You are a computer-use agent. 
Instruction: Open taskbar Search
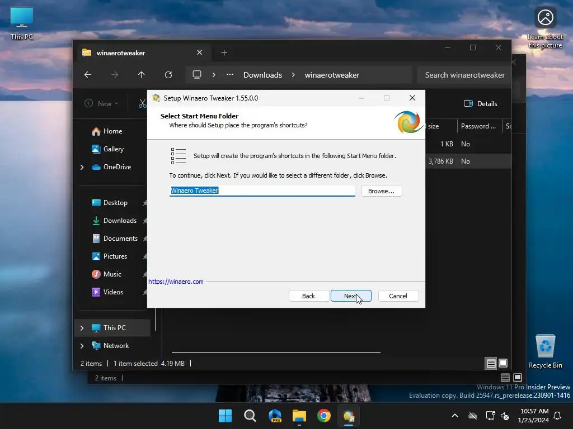[x=250, y=416]
